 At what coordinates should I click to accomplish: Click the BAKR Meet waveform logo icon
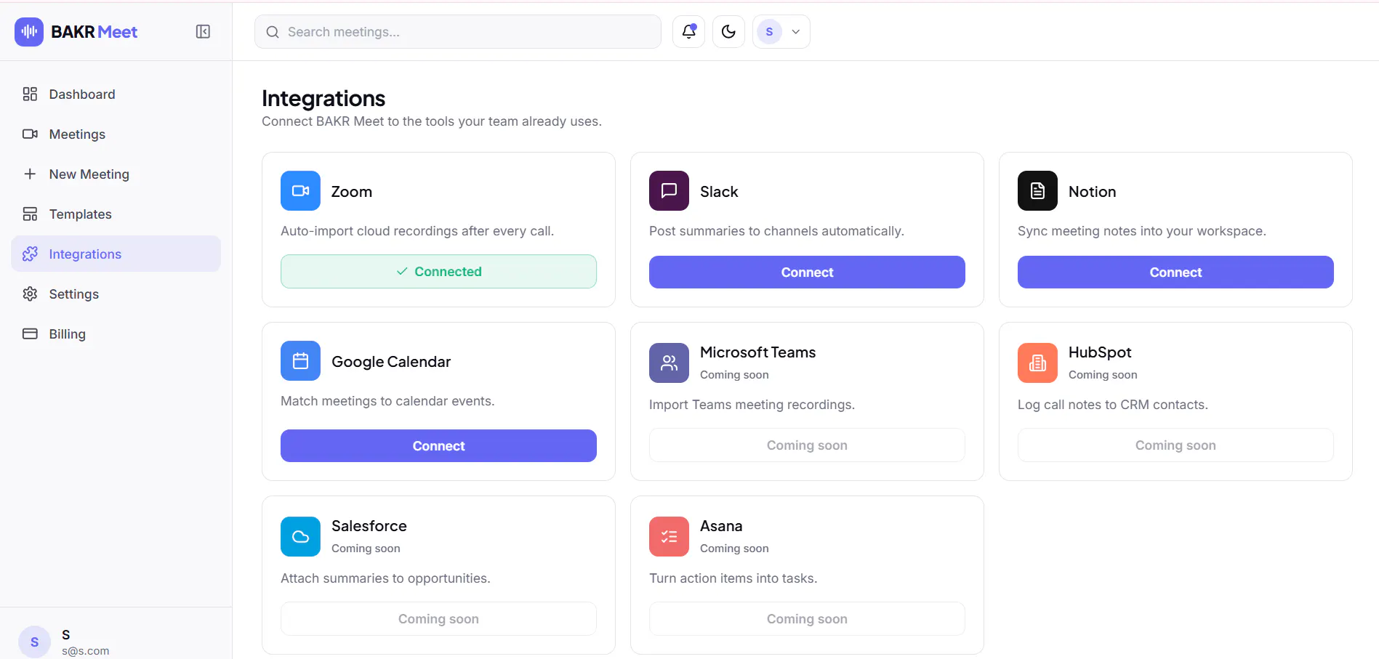[29, 32]
